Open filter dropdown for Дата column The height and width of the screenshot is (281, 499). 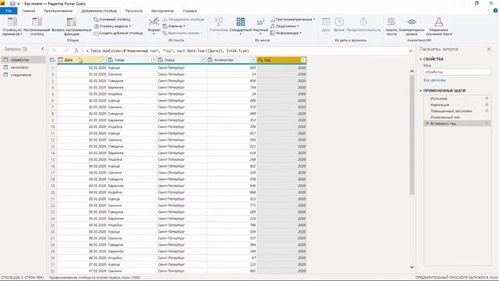(x=104, y=60)
